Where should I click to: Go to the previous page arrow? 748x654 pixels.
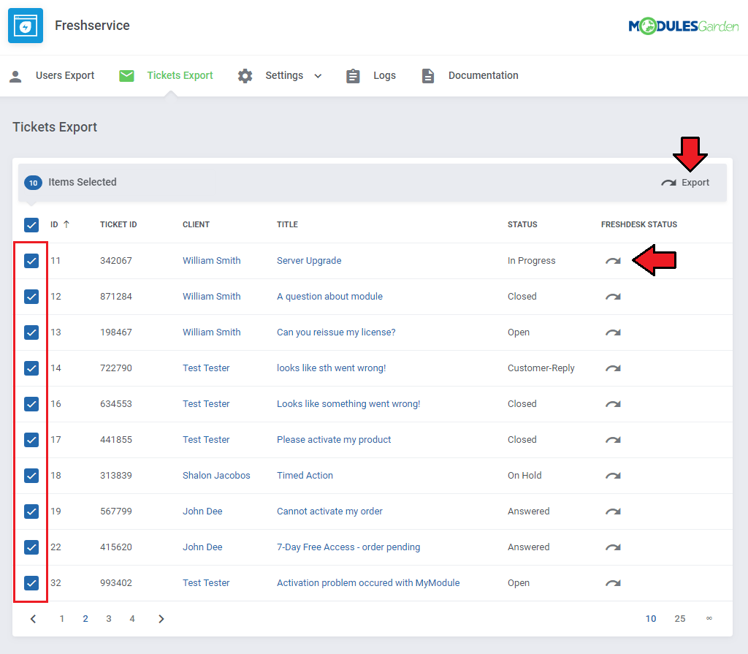click(x=34, y=619)
